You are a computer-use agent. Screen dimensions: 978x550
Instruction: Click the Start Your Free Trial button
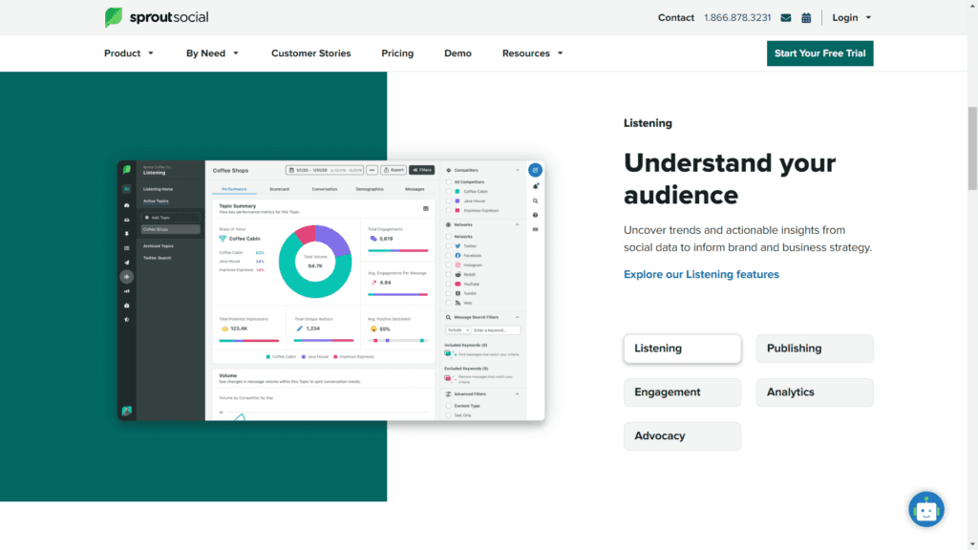pyautogui.click(x=819, y=53)
